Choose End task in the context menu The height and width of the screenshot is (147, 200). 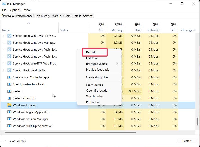pyautogui.click(x=92, y=58)
